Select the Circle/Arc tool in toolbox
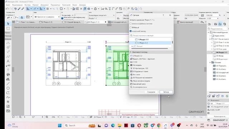 coord(8,88)
